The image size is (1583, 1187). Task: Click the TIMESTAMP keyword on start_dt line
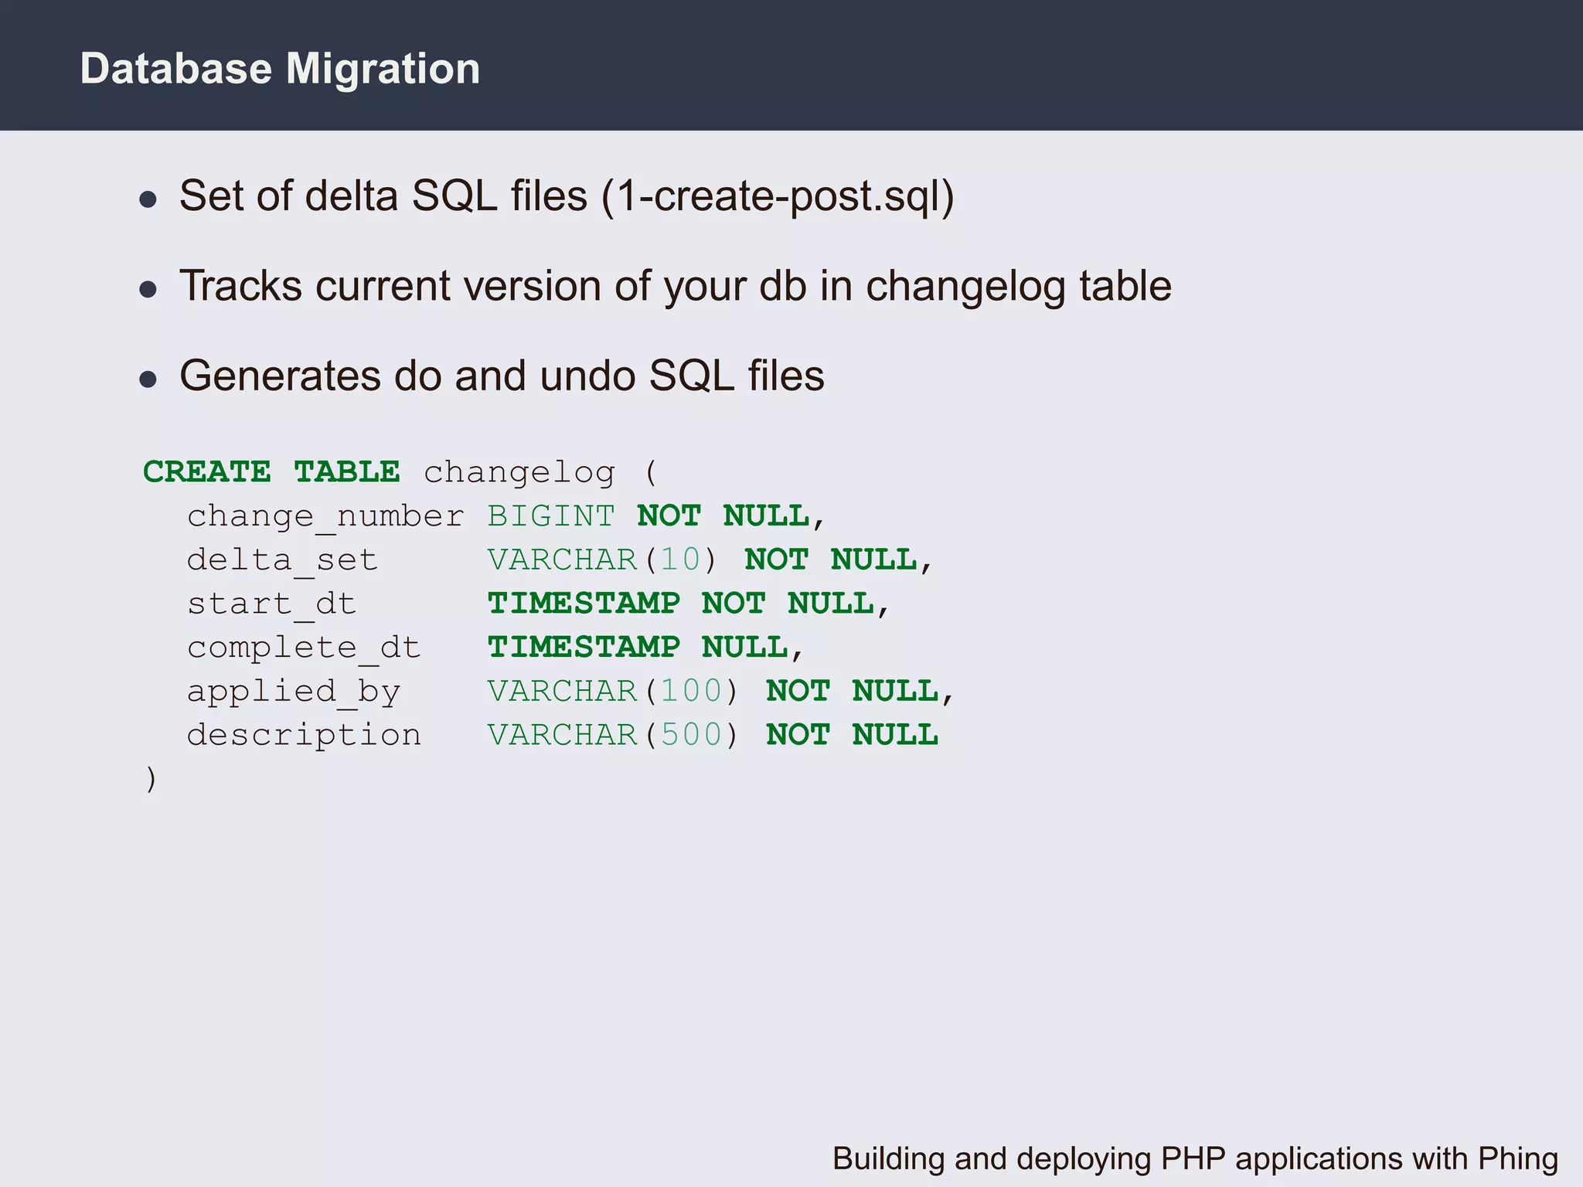tap(584, 604)
